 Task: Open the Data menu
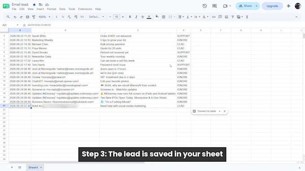62,9
